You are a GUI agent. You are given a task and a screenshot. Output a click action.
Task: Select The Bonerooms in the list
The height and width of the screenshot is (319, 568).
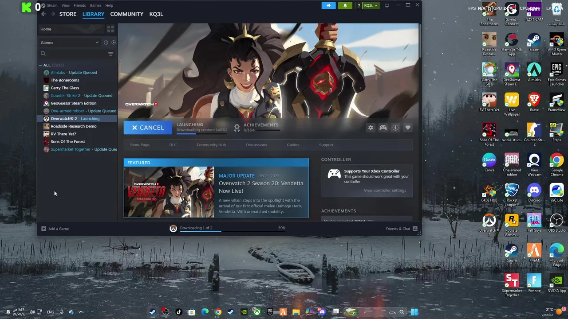pos(77,80)
